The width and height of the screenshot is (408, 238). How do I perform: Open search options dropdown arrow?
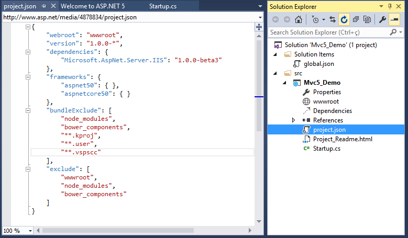(x=401, y=32)
